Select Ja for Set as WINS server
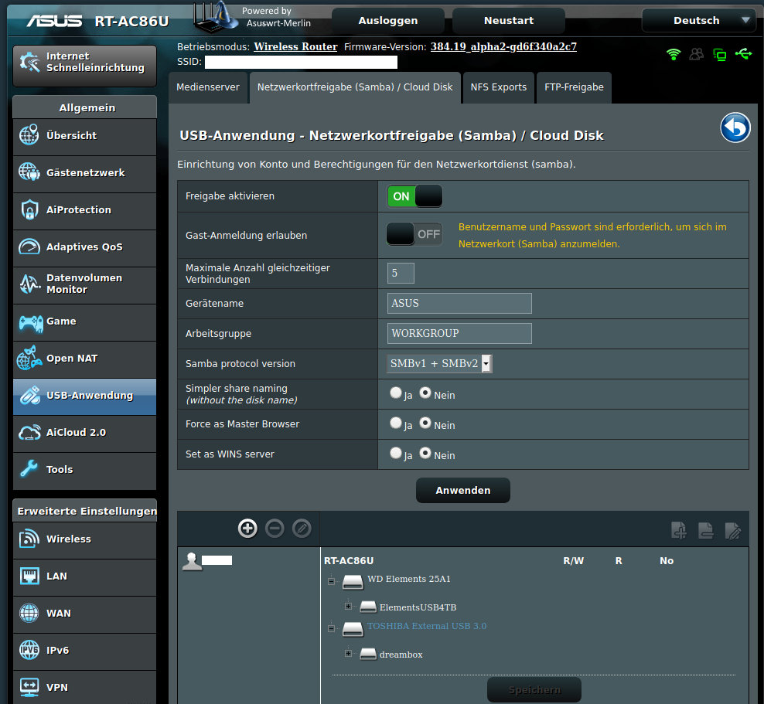764x704 pixels. pyautogui.click(x=397, y=454)
